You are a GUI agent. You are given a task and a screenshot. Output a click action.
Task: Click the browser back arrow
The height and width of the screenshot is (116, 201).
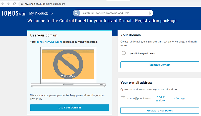click(3, 4)
